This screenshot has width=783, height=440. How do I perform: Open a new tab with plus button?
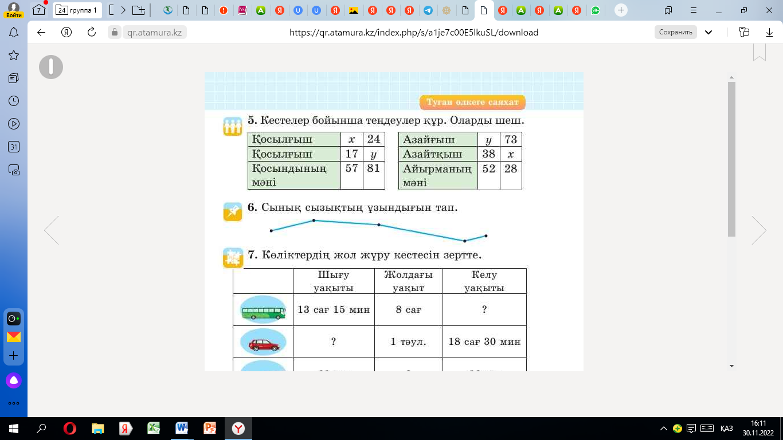[621, 10]
